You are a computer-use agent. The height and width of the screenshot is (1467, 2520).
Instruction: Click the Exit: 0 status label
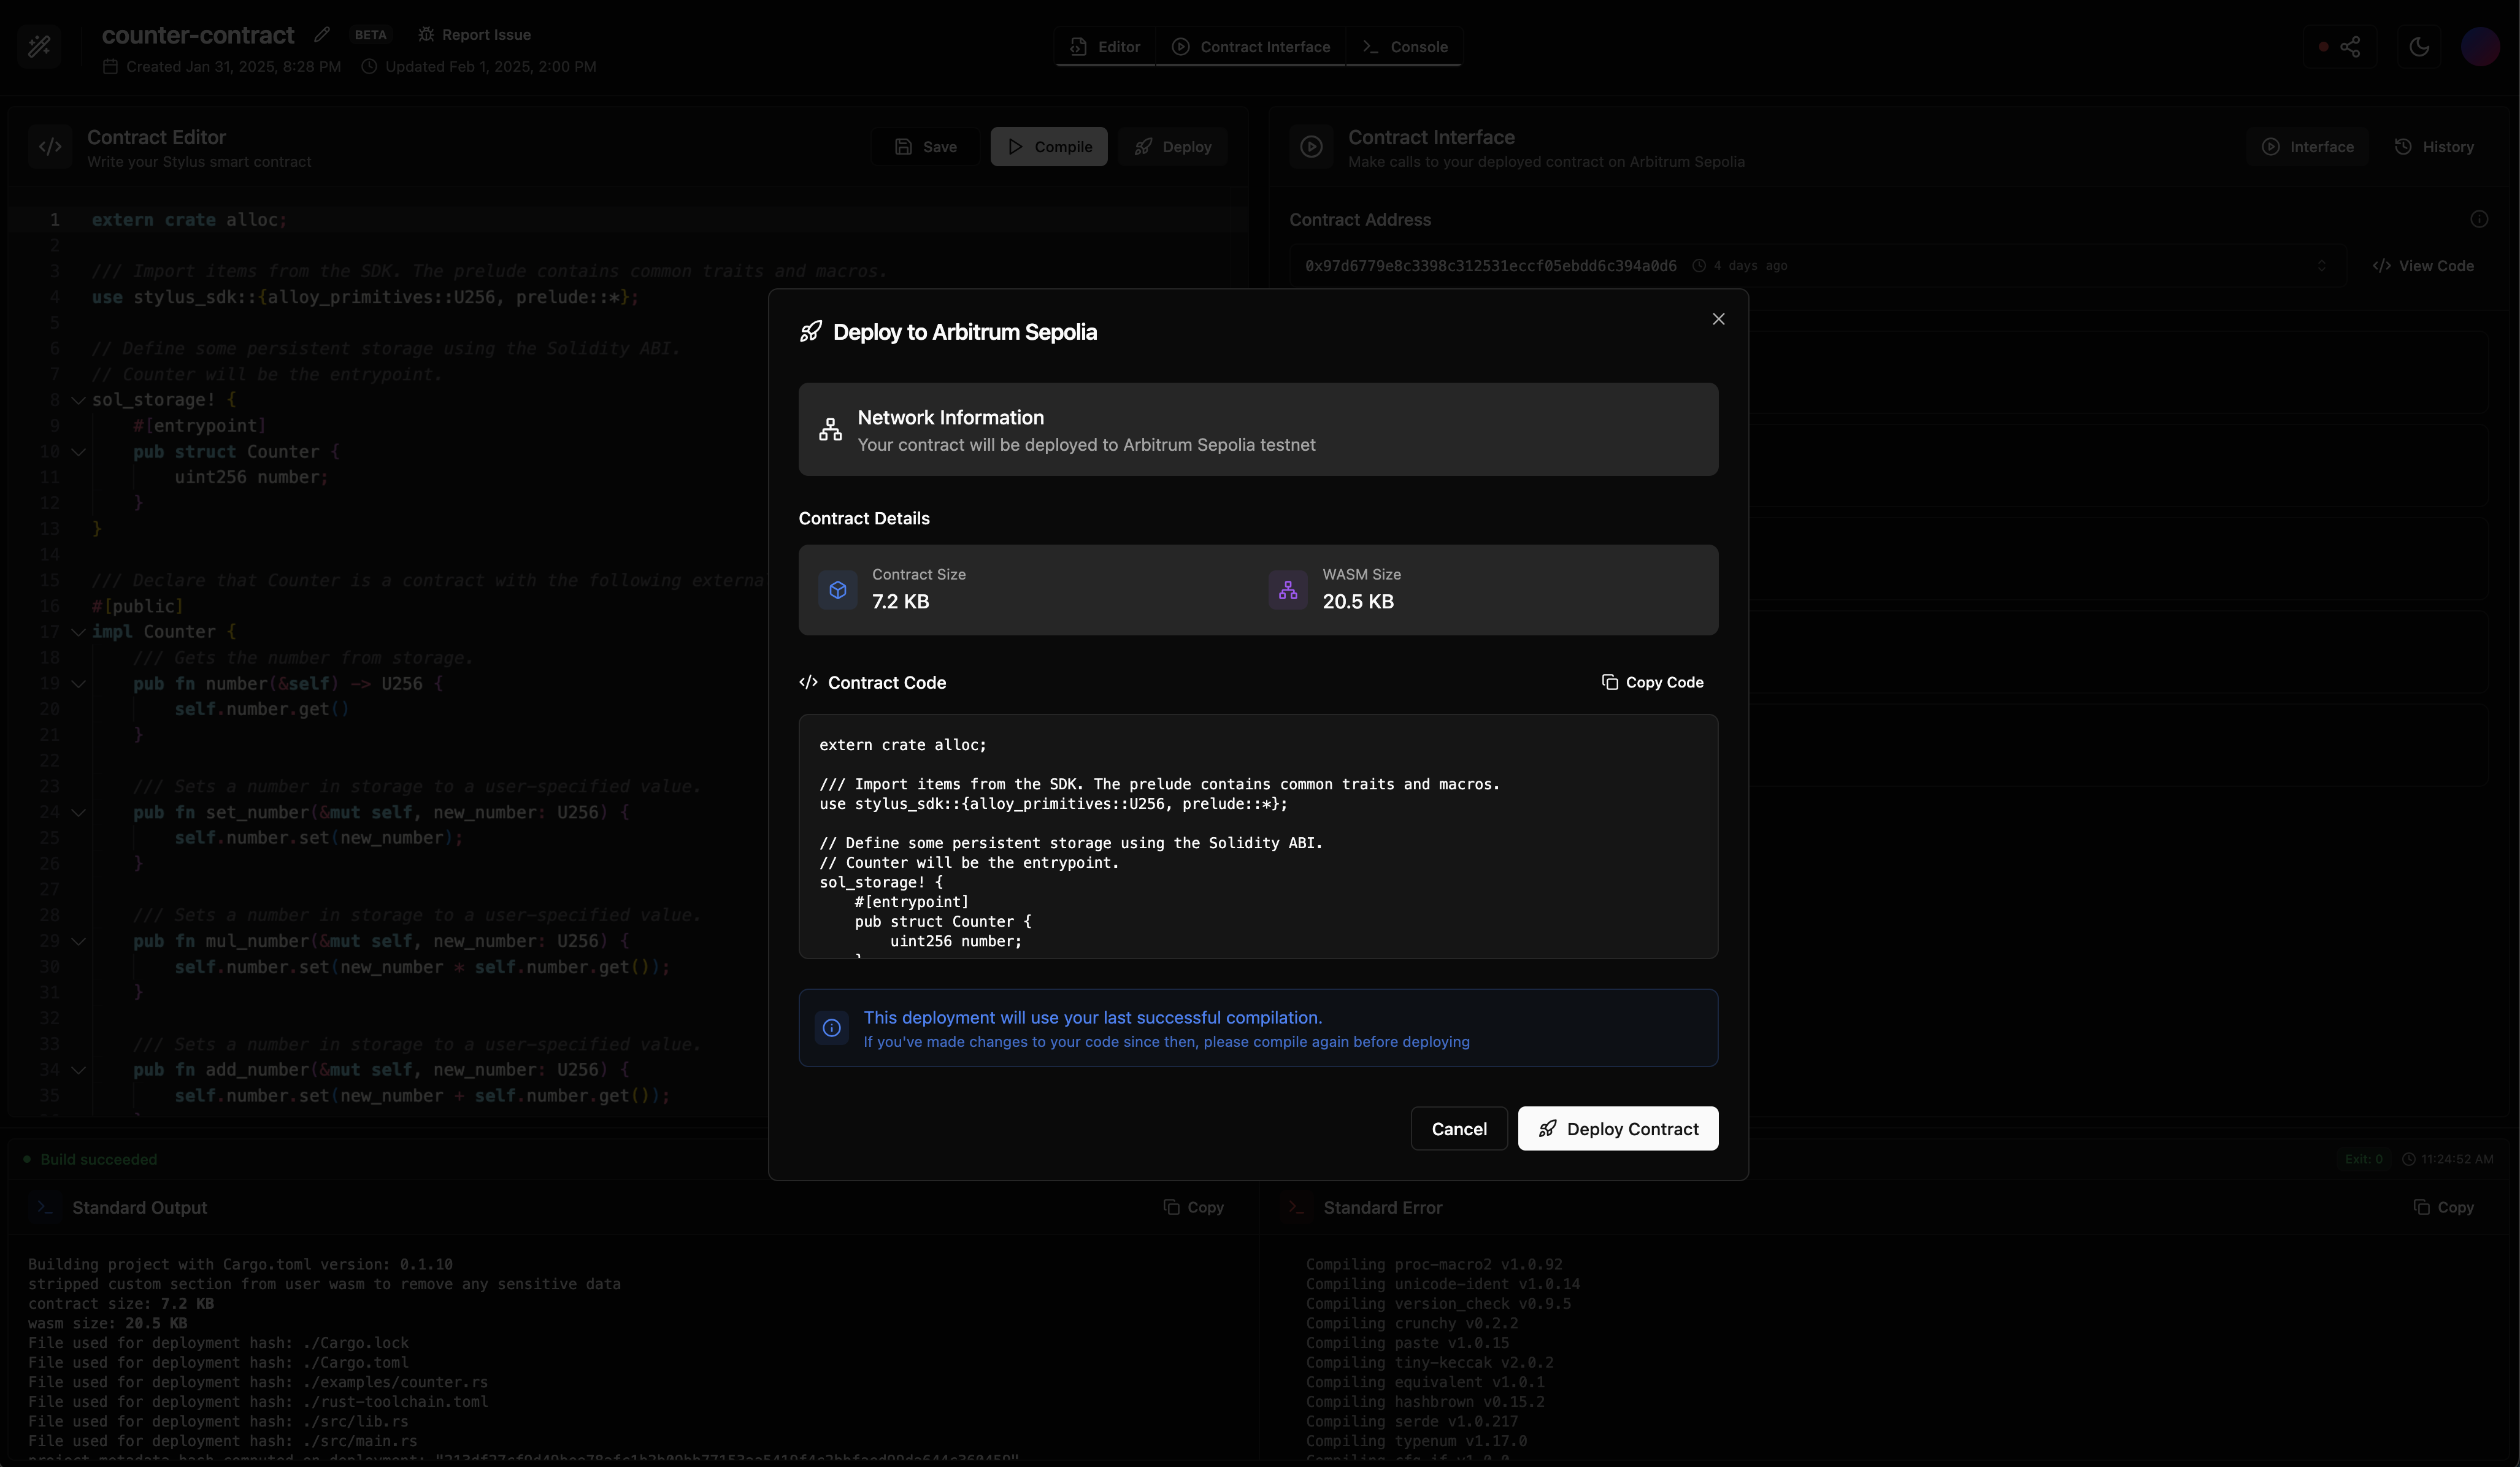pos(2364,1159)
